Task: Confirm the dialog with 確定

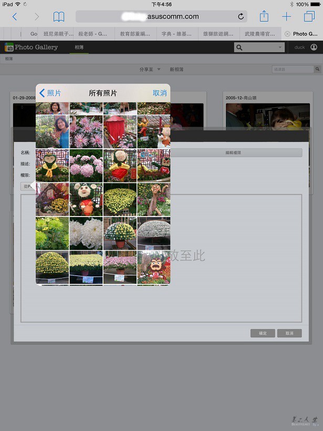Action: click(263, 333)
